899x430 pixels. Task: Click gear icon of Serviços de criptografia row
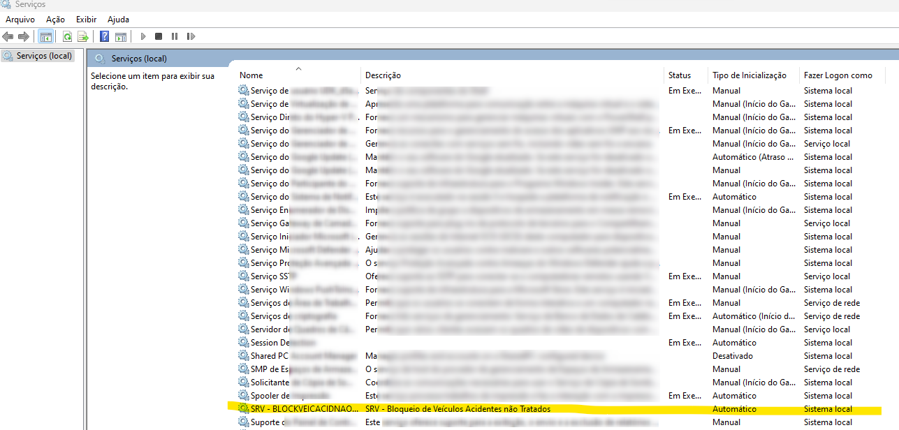[x=243, y=316]
